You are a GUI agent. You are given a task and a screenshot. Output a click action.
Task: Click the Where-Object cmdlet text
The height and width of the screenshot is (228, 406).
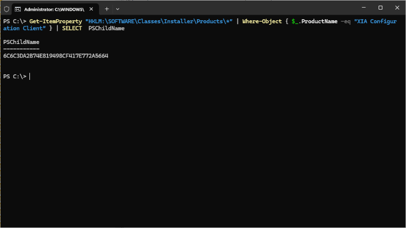point(261,21)
